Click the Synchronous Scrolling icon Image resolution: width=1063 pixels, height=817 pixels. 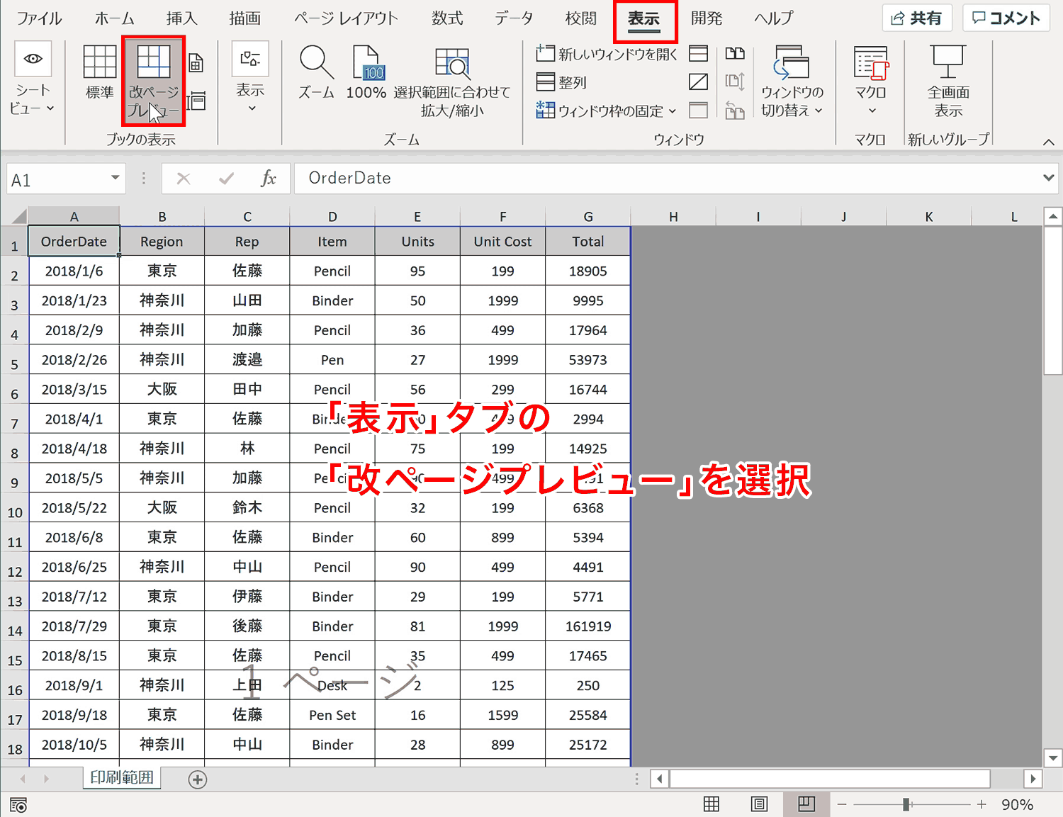click(x=735, y=81)
